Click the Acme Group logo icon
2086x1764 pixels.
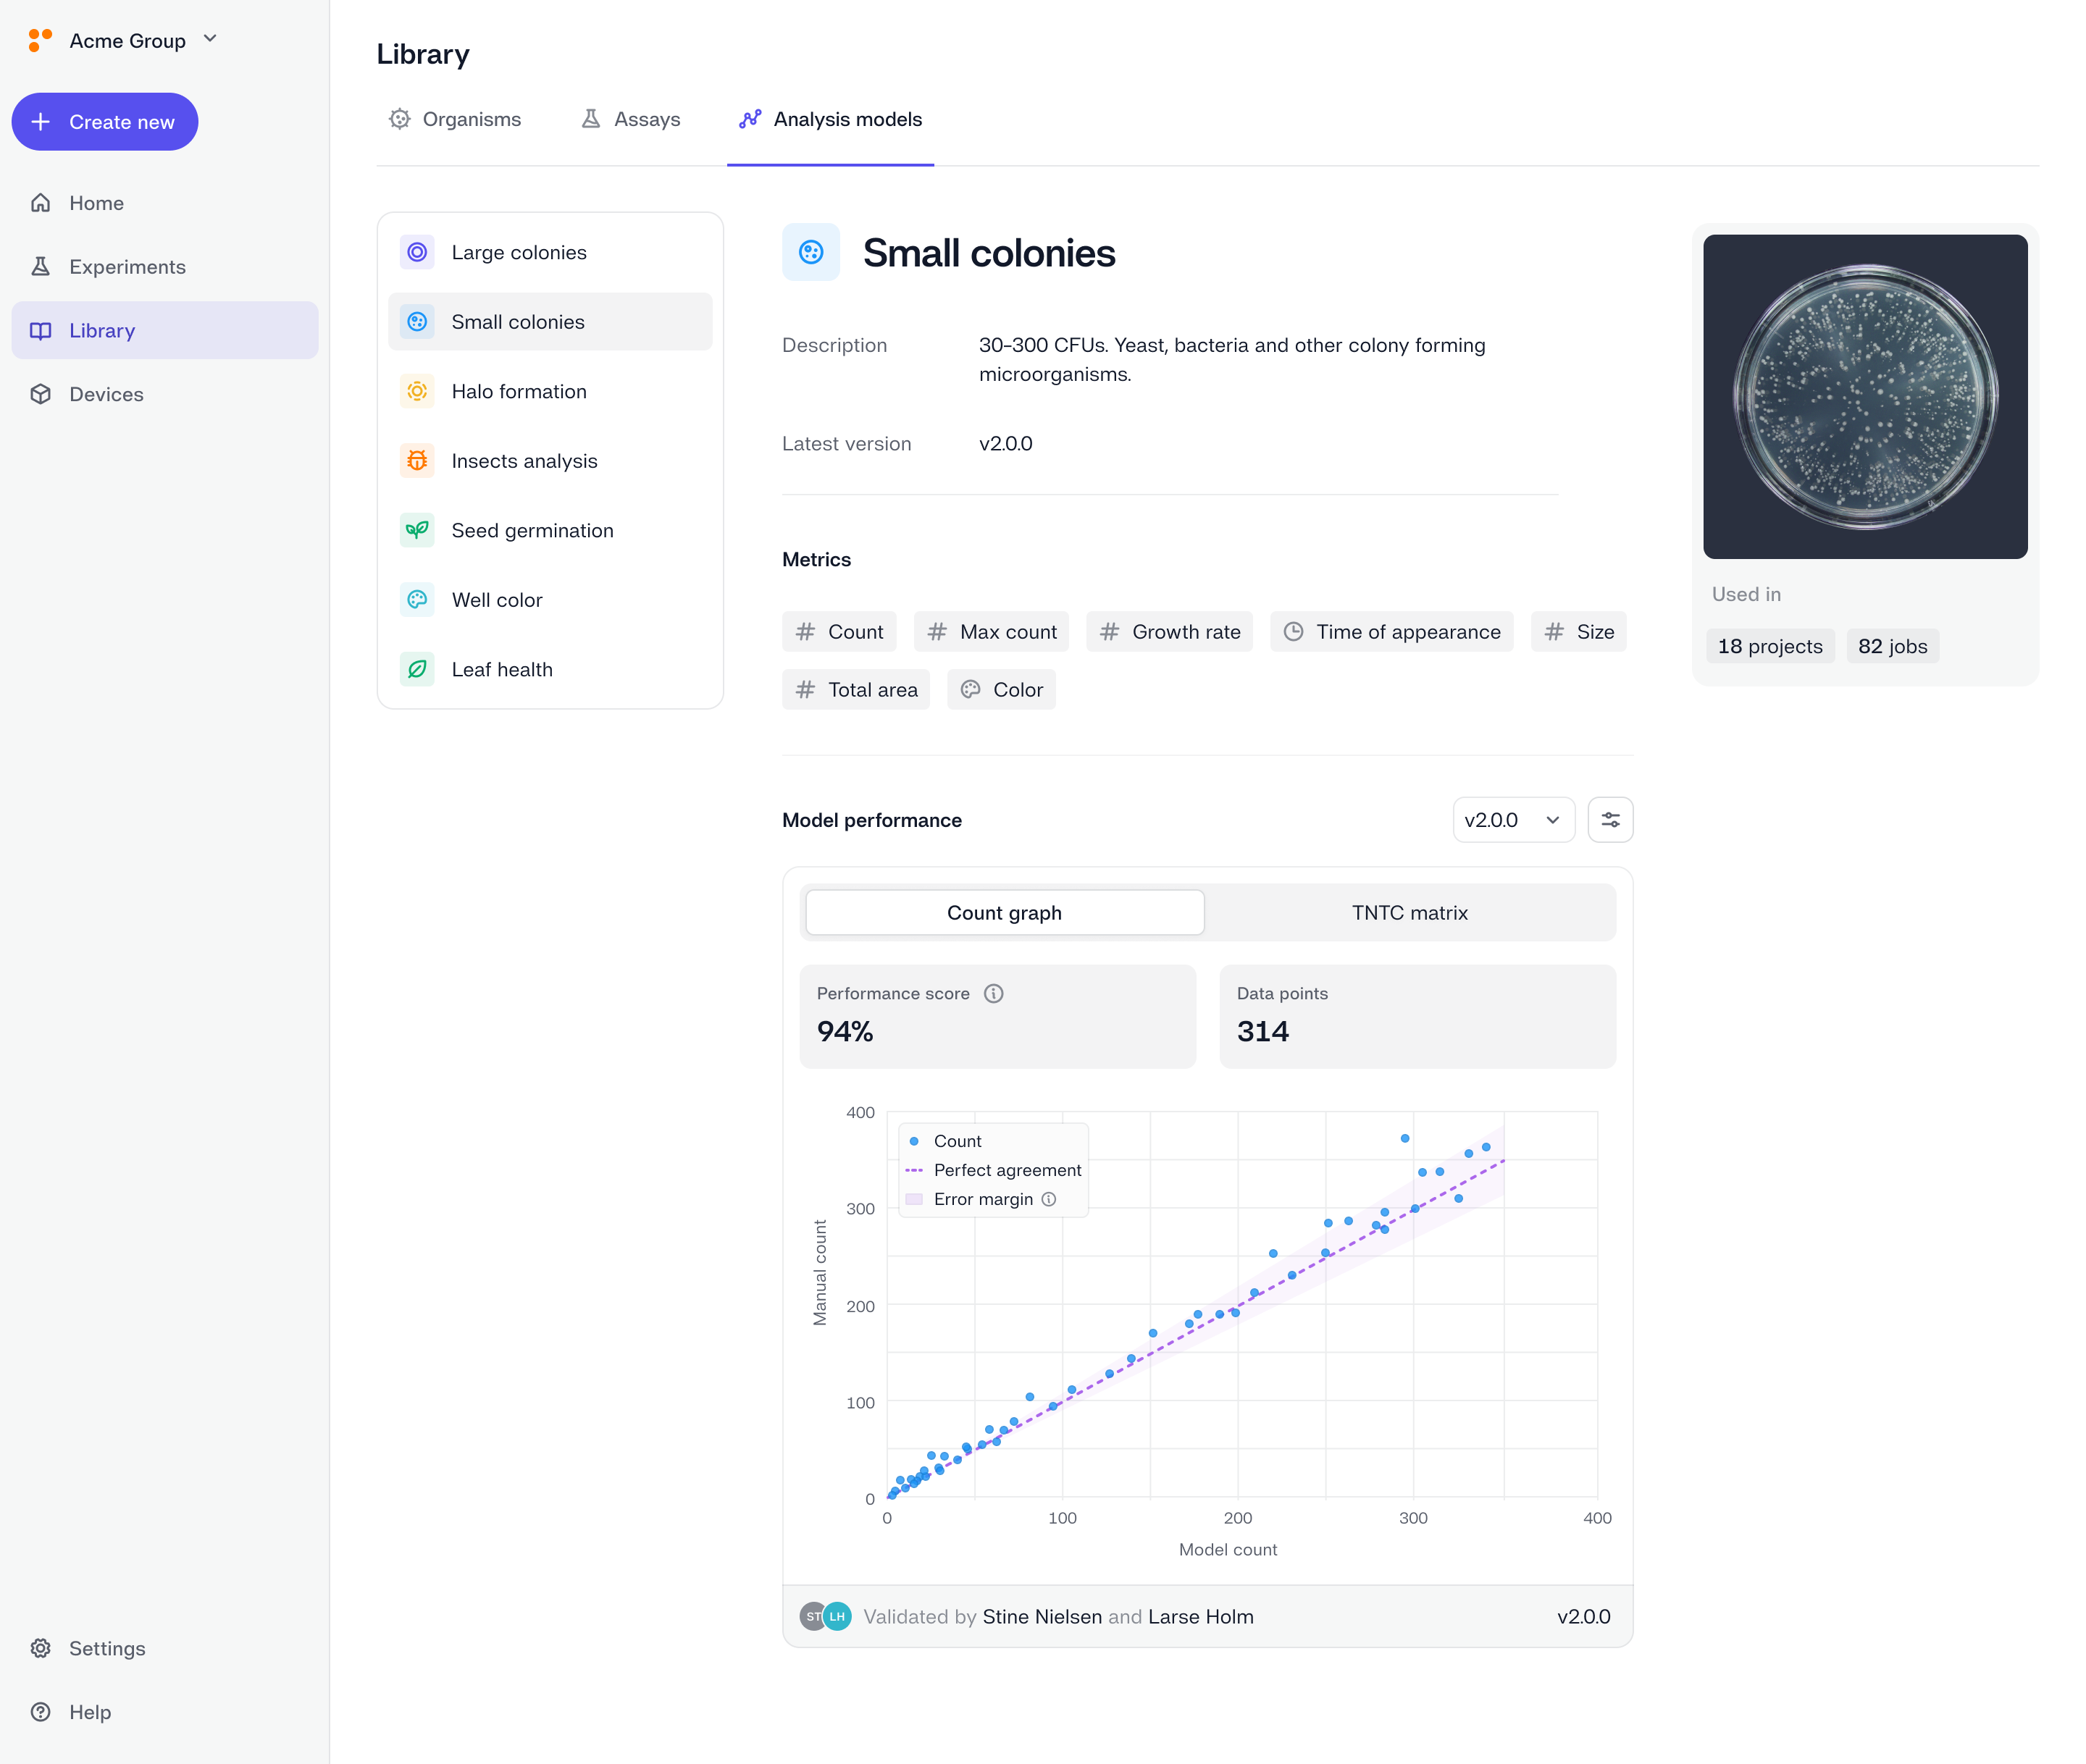click(40, 40)
